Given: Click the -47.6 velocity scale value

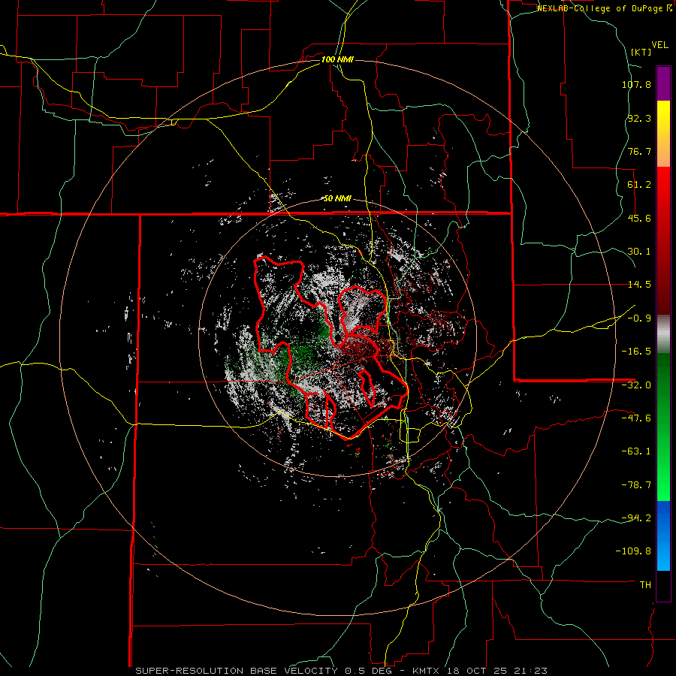Looking at the screenshot, I should 636,418.
